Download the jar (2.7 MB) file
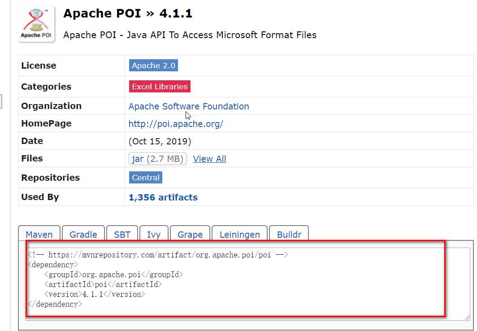This screenshot has width=477, height=331. pos(158,159)
